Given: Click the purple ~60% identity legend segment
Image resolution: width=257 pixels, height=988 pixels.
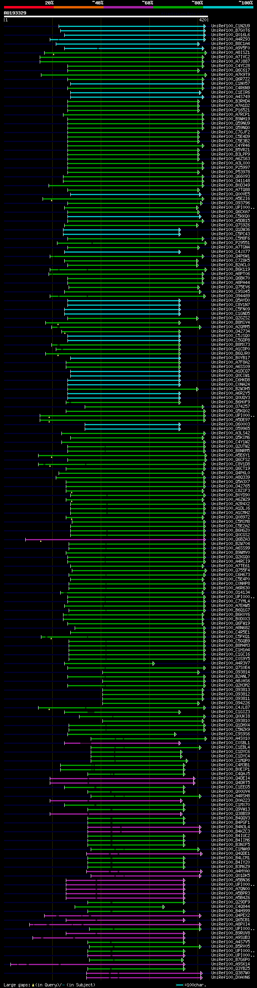Looking at the screenshot, I should (128, 7).
